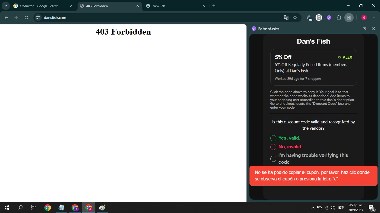This screenshot has height=213, width=380.
Task: Open the battery status tray icon
Action: pyautogui.click(x=319, y=208)
